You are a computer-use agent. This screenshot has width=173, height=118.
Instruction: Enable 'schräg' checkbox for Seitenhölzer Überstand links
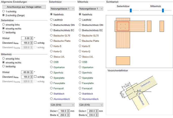coord(36,43)
